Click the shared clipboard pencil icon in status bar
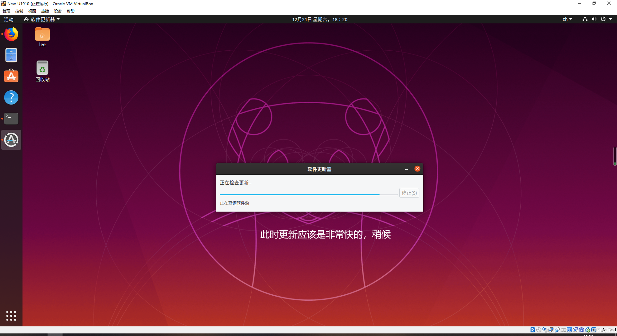Viewport: 617px width, 336px height. pos(557,330)
